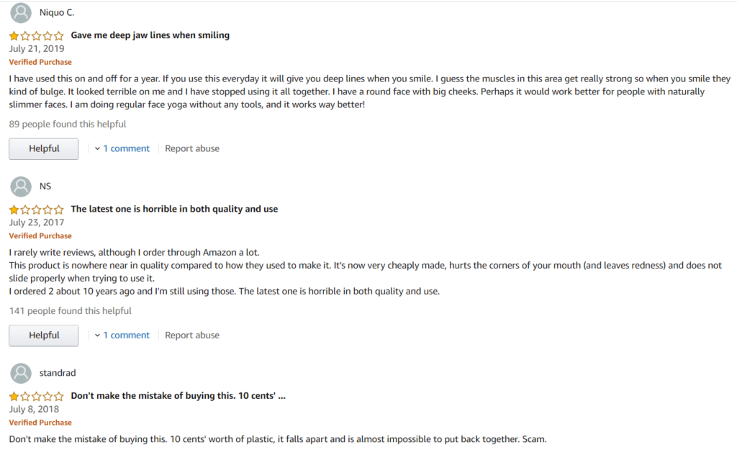This screenshot has width=737, height=450.
Task: Click the second star on NS's review rating
Action: tap(24, 209)
